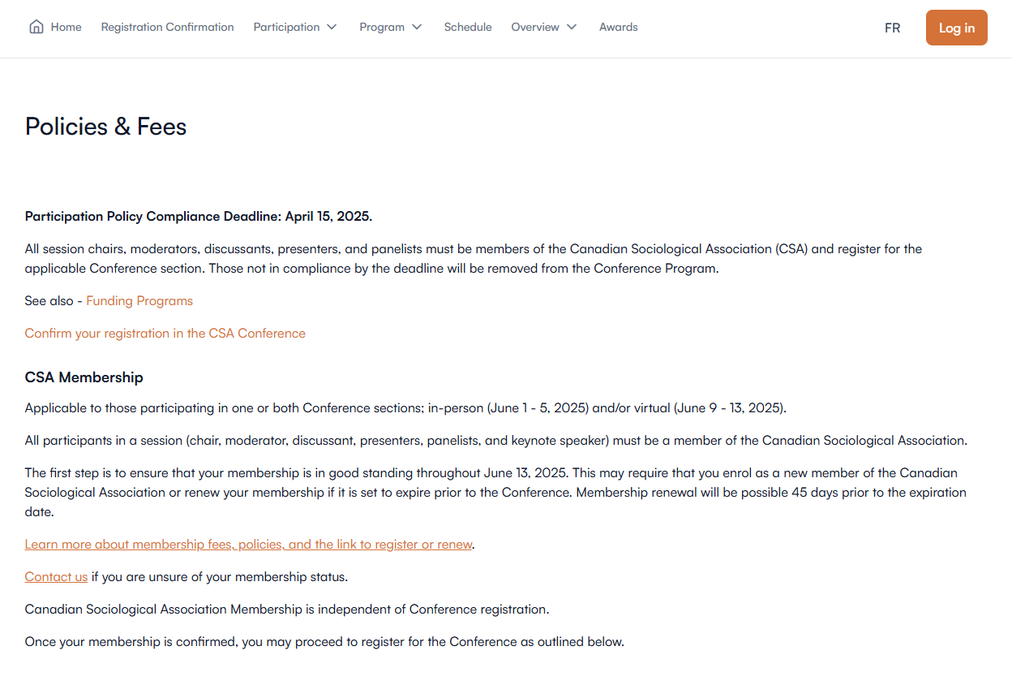Expand the Participation dropdown chevron
Viewport: 1012px width, 685px height.
pyautogui.click(x=332, y=27)
